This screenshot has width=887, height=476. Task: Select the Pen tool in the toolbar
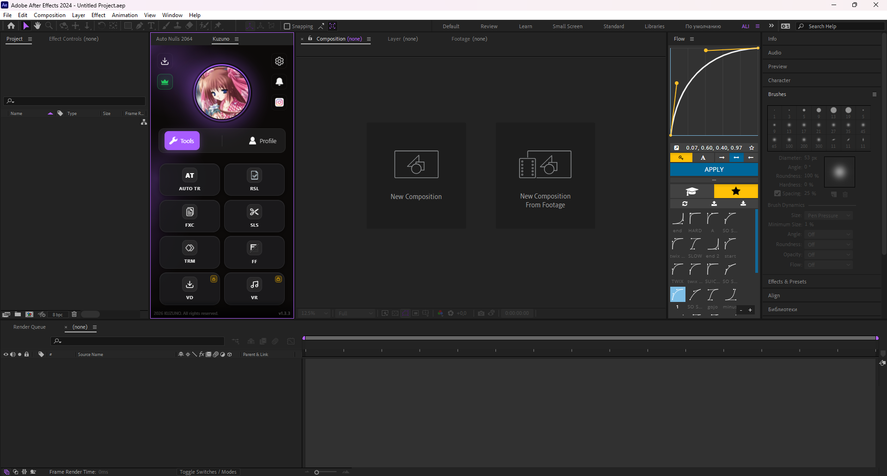click(x=140, y=26)
